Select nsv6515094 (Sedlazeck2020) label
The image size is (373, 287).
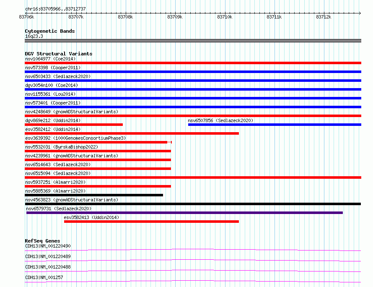point(58,173)
